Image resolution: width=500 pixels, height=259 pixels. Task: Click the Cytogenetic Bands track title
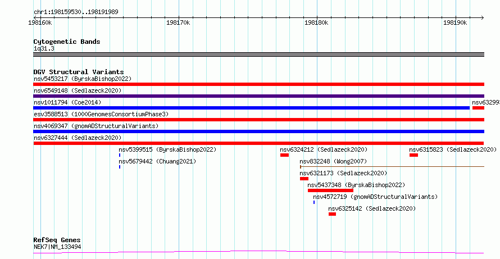(67, 42)
